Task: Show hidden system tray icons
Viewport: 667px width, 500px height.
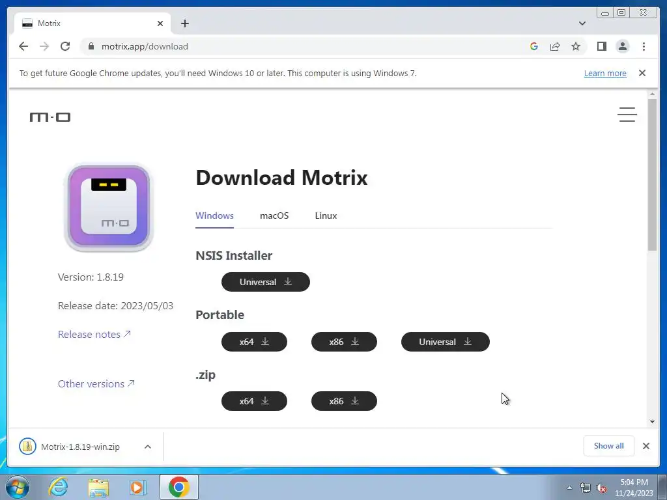Action: point(569,488)
